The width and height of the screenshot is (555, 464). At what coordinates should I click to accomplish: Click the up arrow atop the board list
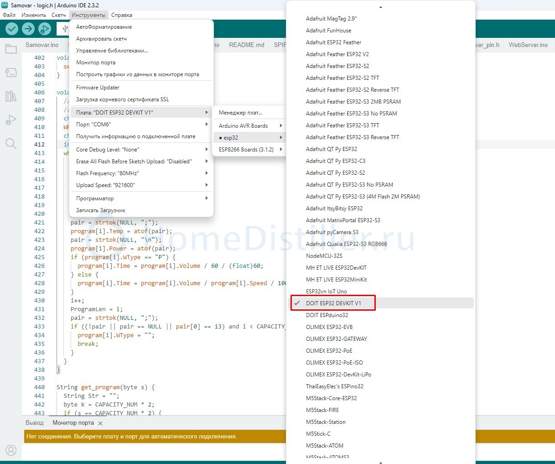click(x=380, y=7)
